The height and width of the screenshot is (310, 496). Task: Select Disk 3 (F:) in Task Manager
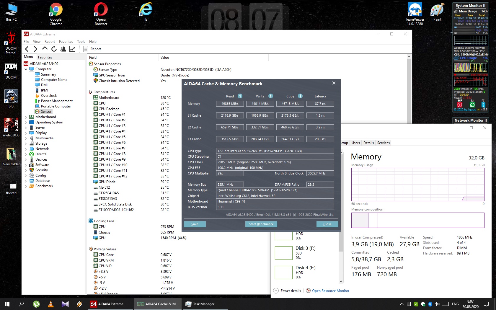[305, 253]
